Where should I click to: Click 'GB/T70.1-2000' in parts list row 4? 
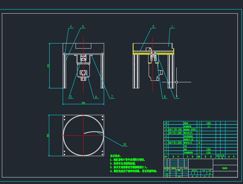point(175,142)
